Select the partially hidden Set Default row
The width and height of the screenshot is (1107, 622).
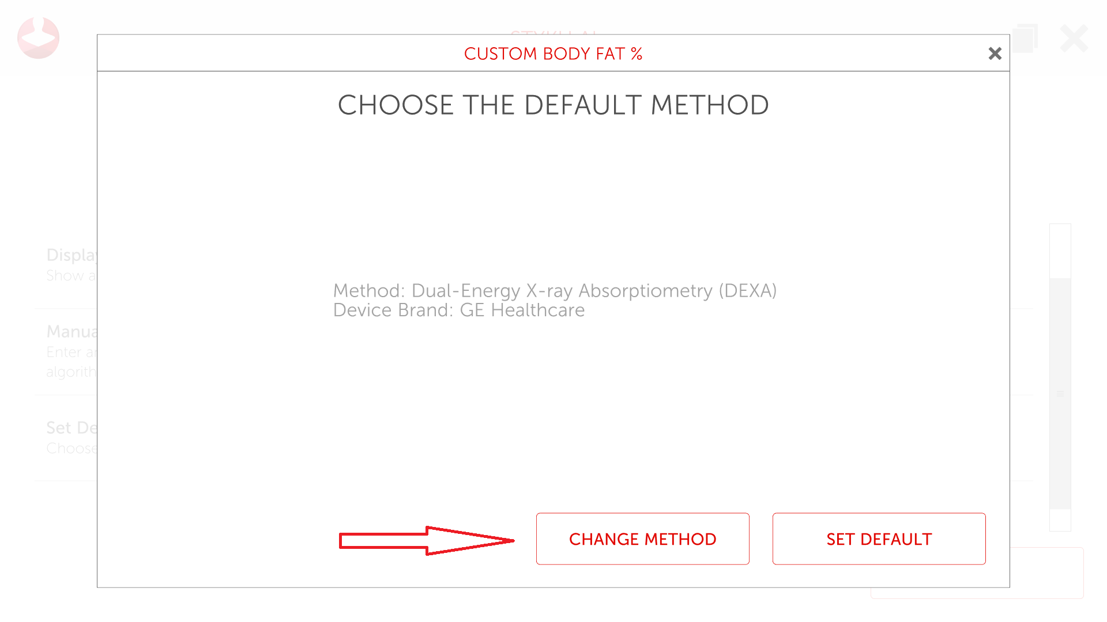(x=70, y=438)
